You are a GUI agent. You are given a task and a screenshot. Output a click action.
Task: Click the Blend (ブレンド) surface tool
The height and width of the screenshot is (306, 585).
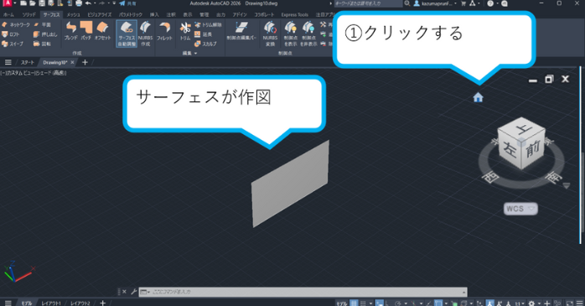coord(71,30)
